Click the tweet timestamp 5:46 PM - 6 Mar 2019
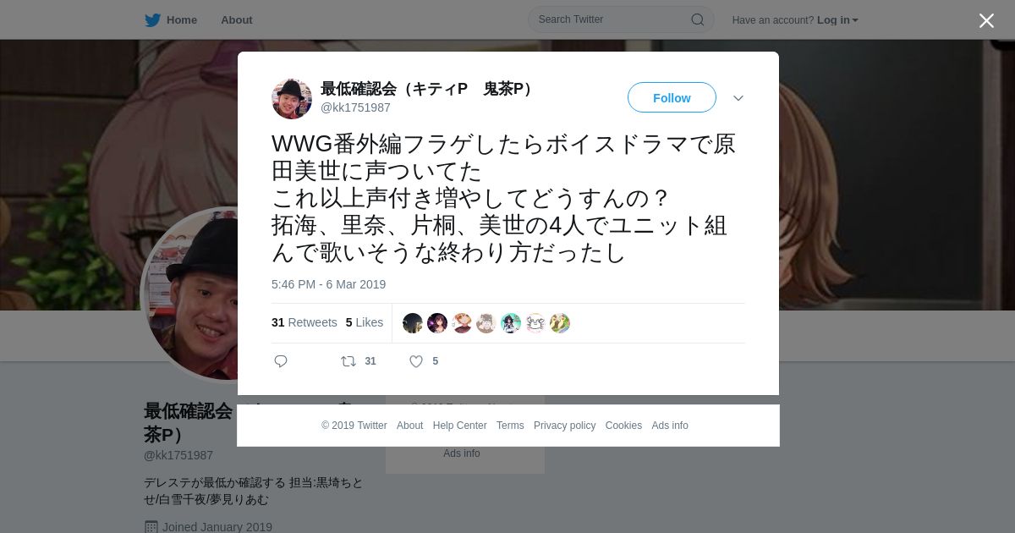This screenshot has height=533, width=1015. [328, 284]
